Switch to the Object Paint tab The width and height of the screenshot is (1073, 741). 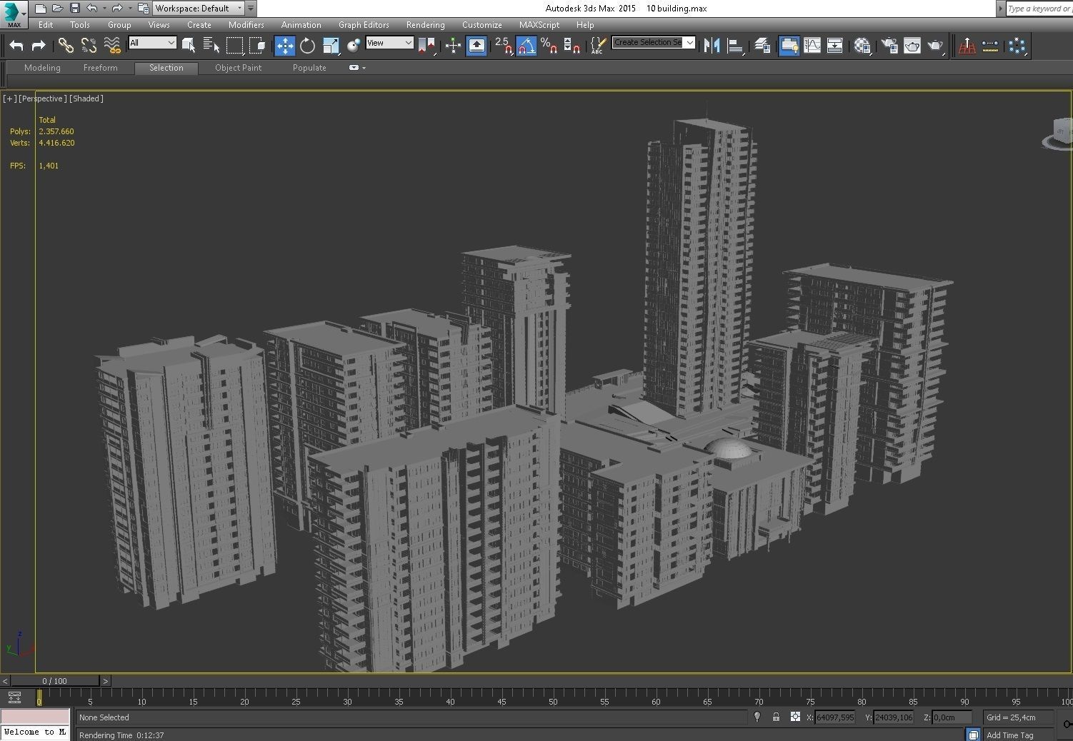(x=239, y=68)
